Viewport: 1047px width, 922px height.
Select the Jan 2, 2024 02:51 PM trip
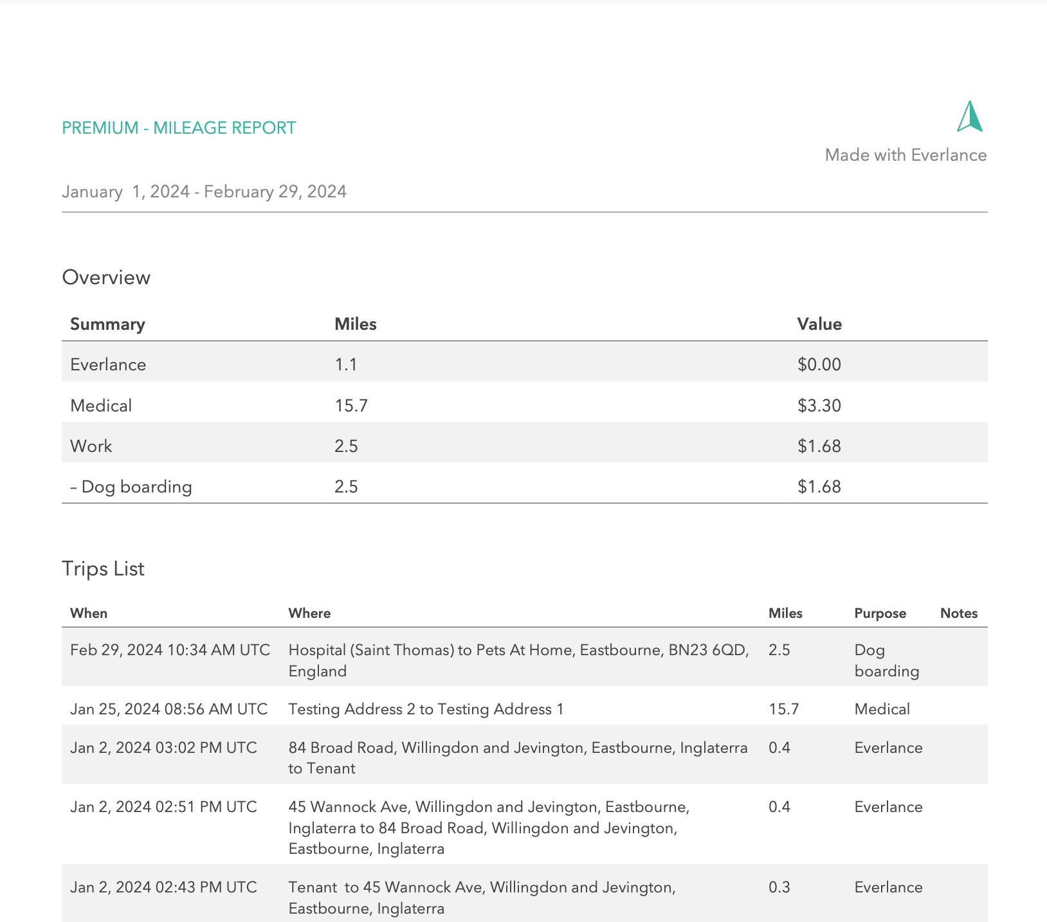coord(163,807)
